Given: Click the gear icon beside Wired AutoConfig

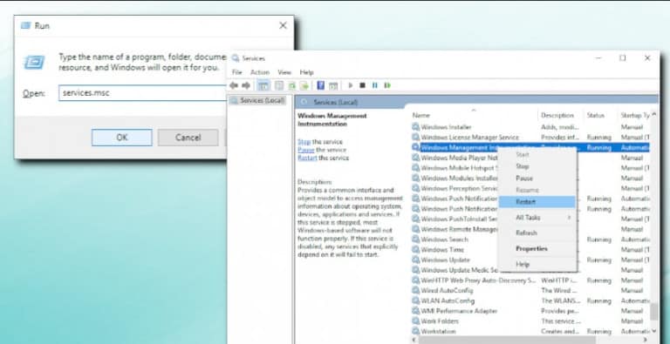Looking at the screenshot, I should click(416, 291).
